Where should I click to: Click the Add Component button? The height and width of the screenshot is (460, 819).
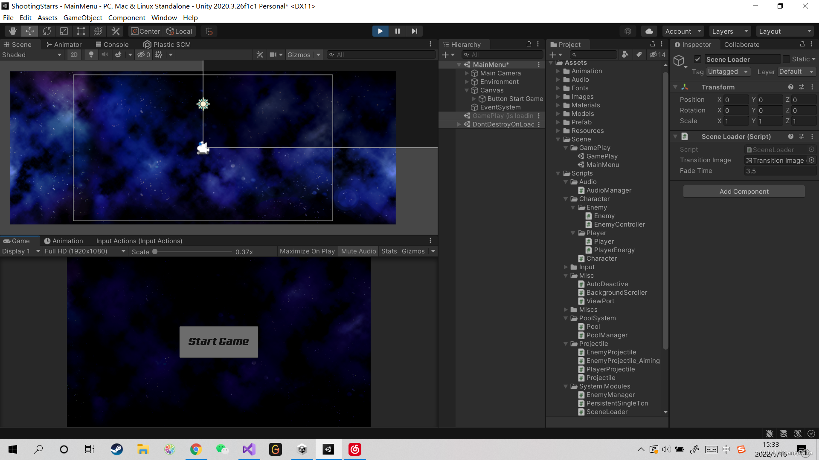[x=744, y=191]
